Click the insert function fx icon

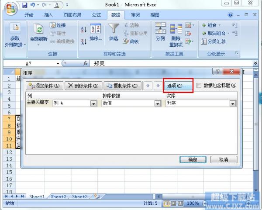(x=85, y=63)
